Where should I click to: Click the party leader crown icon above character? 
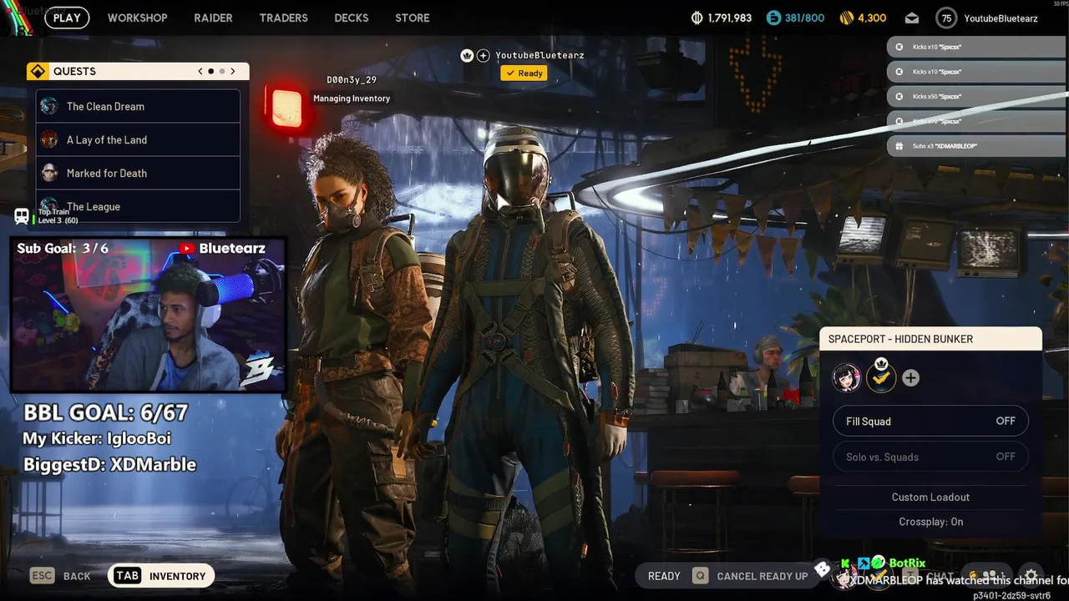pyautogui.click(x=467, y=55)
